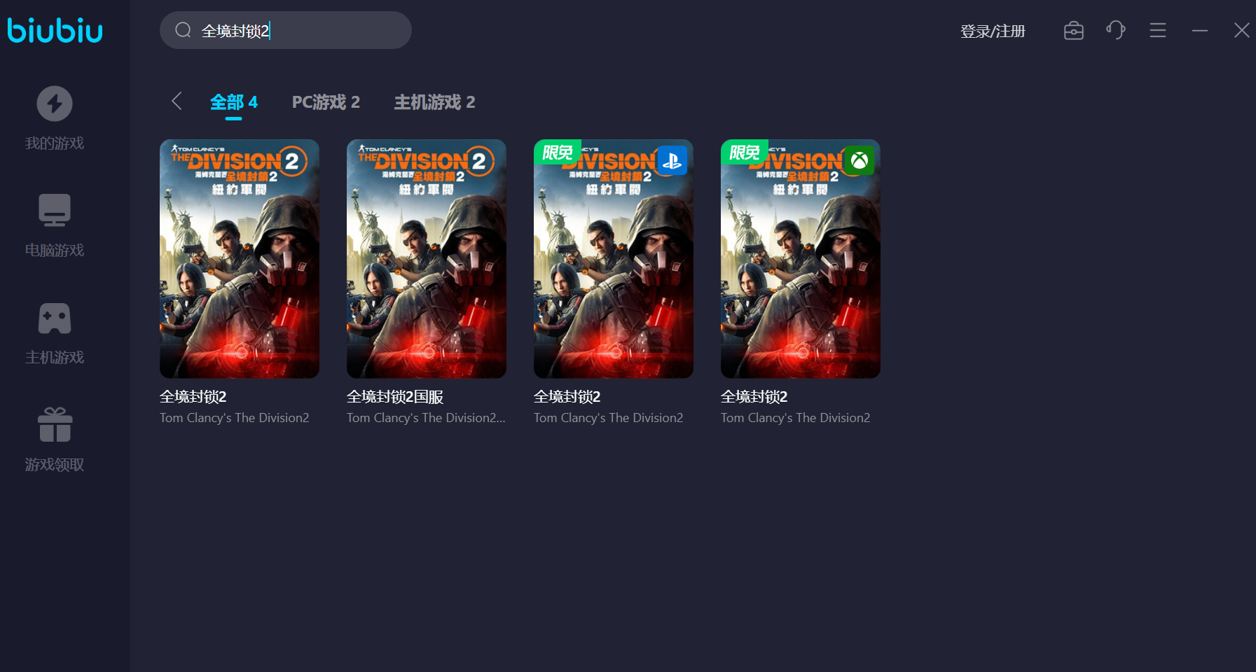Click the 主机游戏 sidebar label
1256x672 pixels.
click(55, 358)
